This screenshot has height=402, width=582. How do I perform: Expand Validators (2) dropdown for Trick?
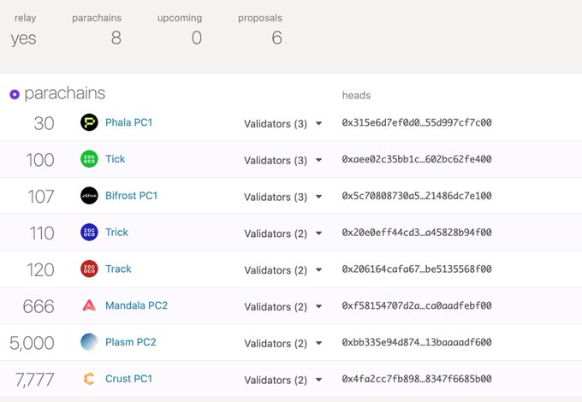pos(282,234)
